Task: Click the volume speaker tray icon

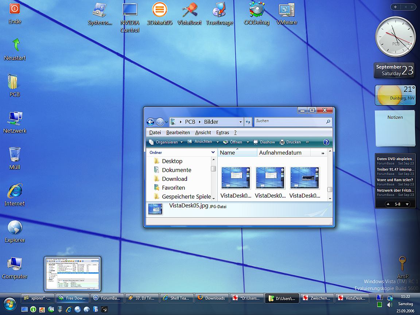Action: [x=389, y=304]
